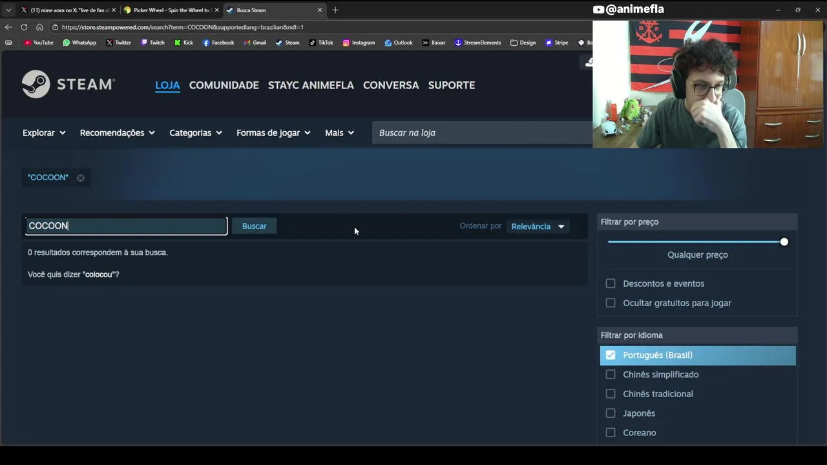The width and height of the screenshot is (827, 465).
Task: Collapse the Filtrar por preço section
Action: [x=697, y=222]
